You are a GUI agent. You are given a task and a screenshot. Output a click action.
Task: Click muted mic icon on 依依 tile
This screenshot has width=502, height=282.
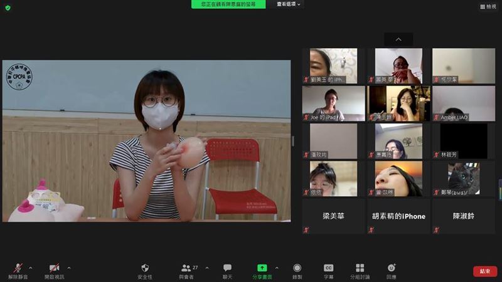(x=306, y=192)
